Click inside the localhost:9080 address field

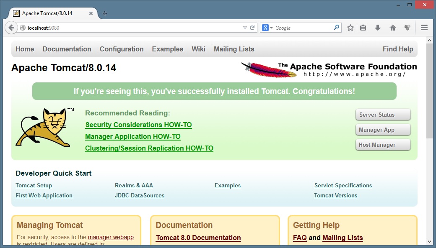tap(134, 28)
